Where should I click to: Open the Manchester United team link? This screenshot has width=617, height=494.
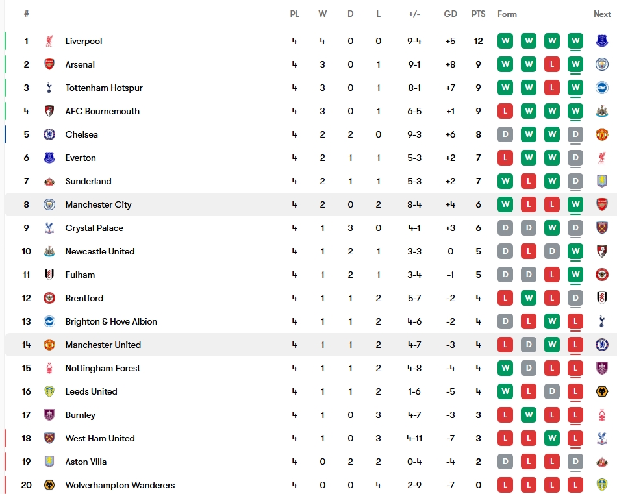click(103, 345)
